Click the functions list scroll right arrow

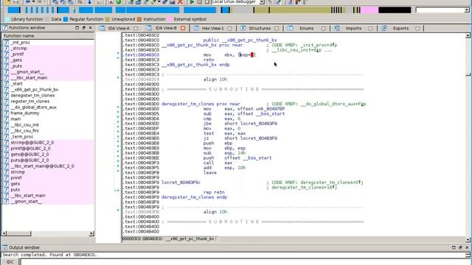91,233
